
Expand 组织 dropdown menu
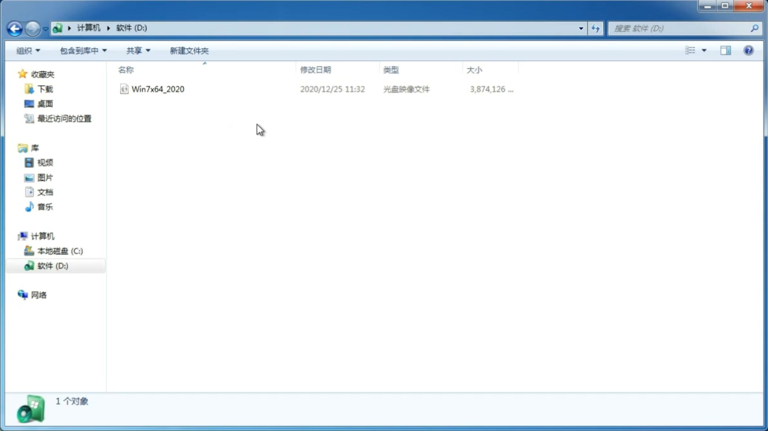point(28,50)
